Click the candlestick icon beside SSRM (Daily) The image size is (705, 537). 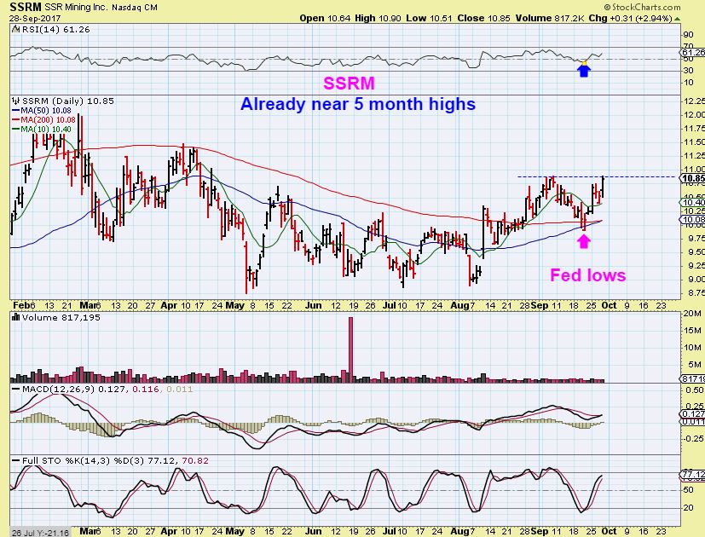coord(17,101)
